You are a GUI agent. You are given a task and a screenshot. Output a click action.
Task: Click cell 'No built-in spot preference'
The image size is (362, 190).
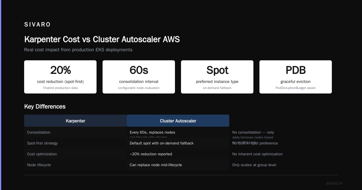255,143
